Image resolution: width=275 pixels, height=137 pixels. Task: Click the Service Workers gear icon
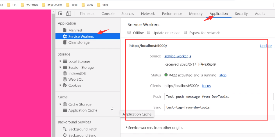click(65, 36)
